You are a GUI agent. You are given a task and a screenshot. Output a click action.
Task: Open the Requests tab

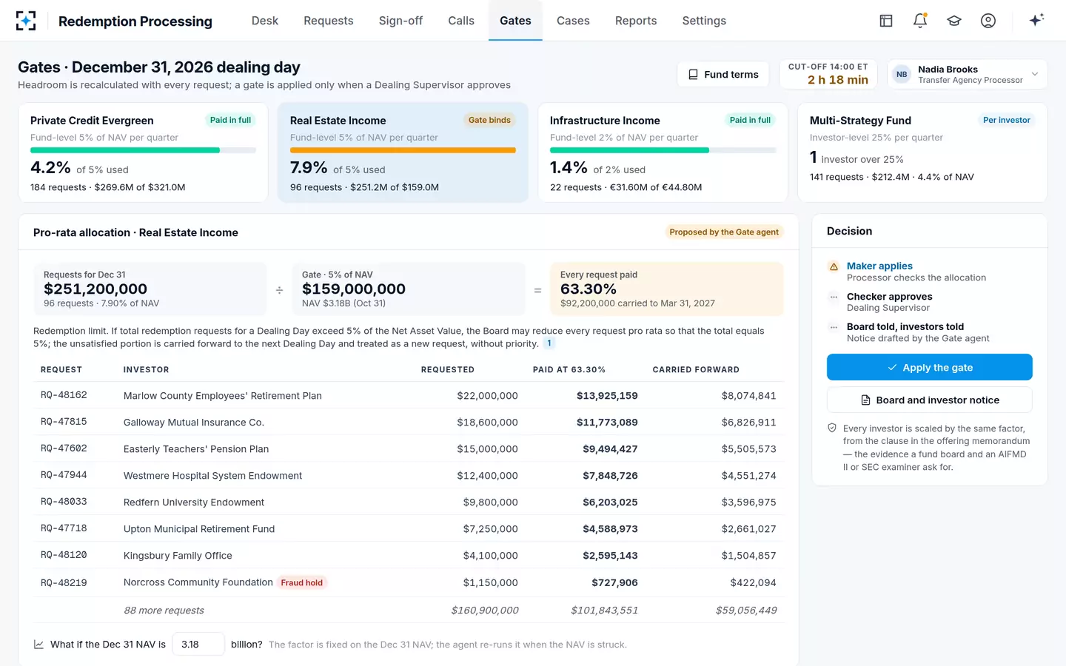(329, 21)
